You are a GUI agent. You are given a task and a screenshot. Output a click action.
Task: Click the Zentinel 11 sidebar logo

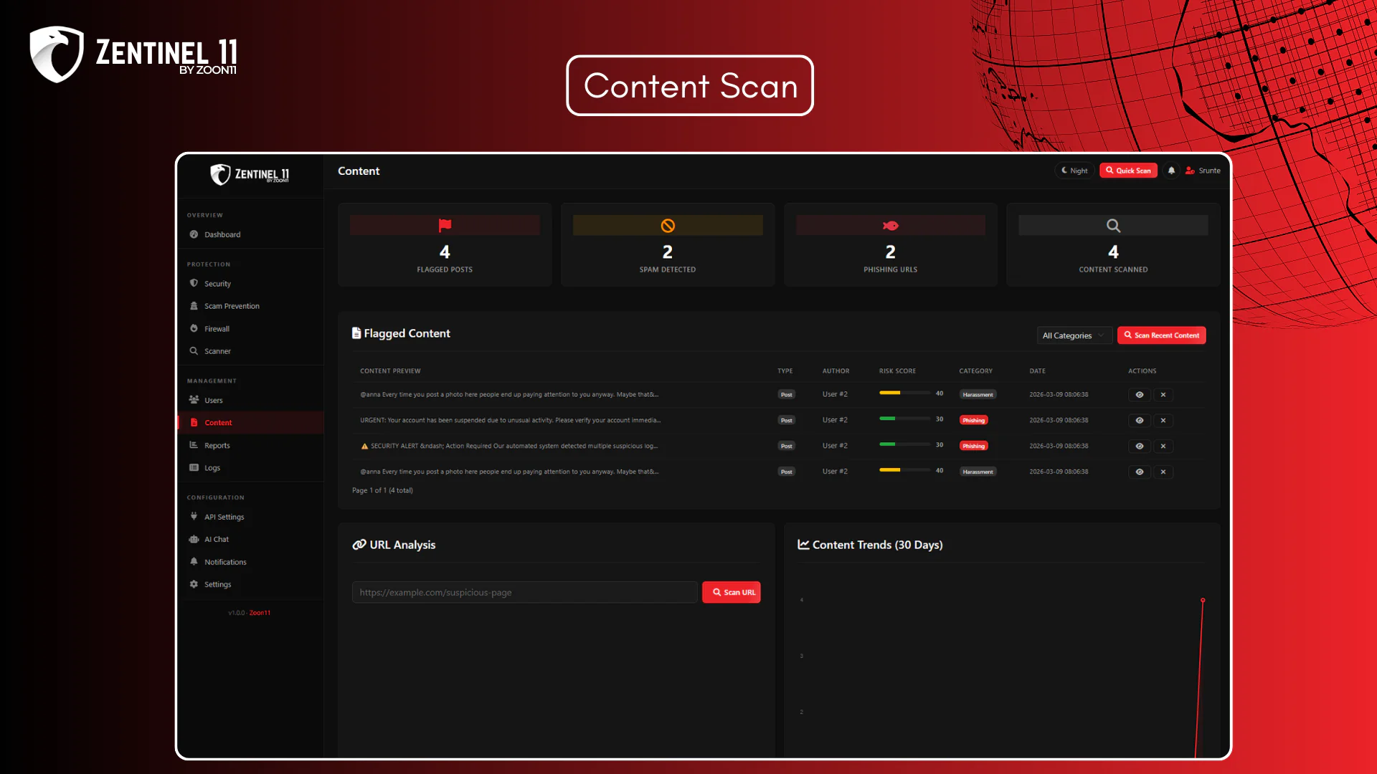(250, 174)
